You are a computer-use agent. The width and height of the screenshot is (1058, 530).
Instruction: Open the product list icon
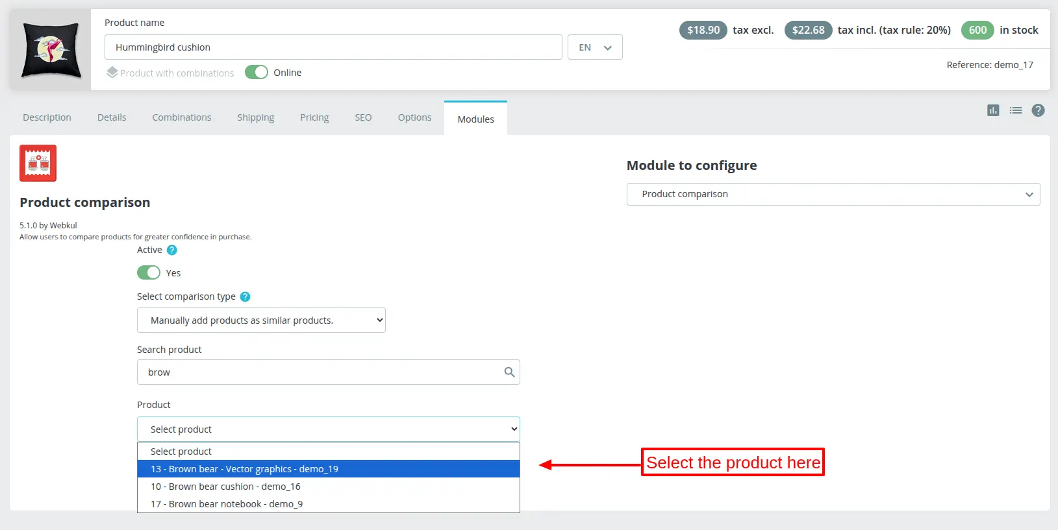tap(1016, 110)
